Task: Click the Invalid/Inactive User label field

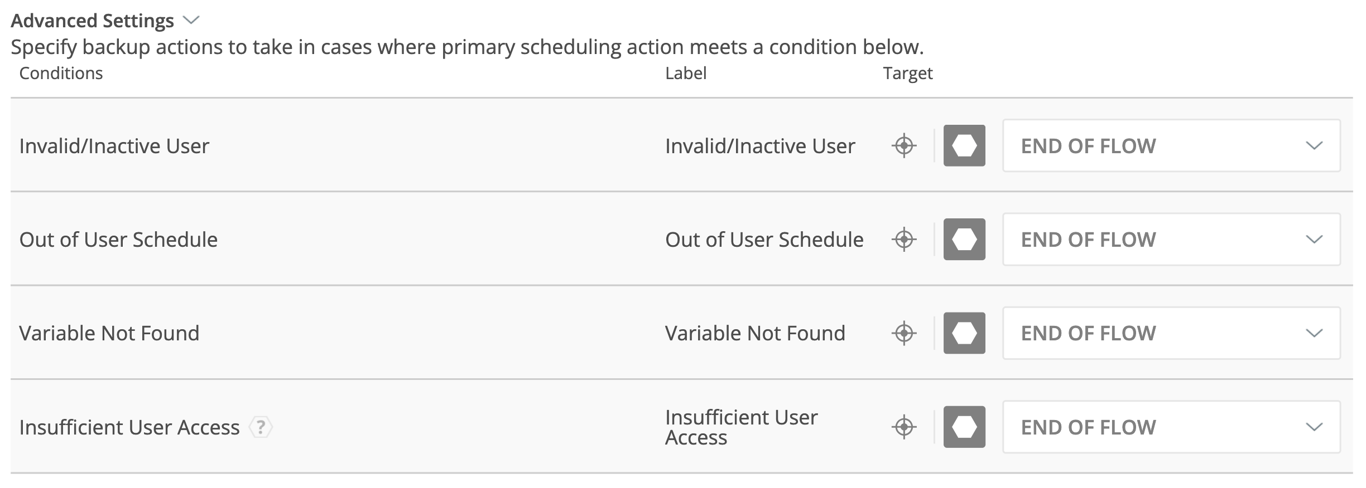Action: [x=759, y=146]
